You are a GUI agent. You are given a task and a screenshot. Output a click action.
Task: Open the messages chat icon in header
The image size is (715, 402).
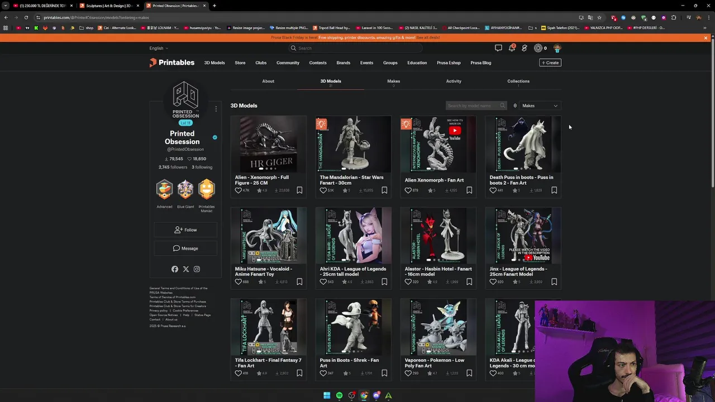[x=498, y=48]
